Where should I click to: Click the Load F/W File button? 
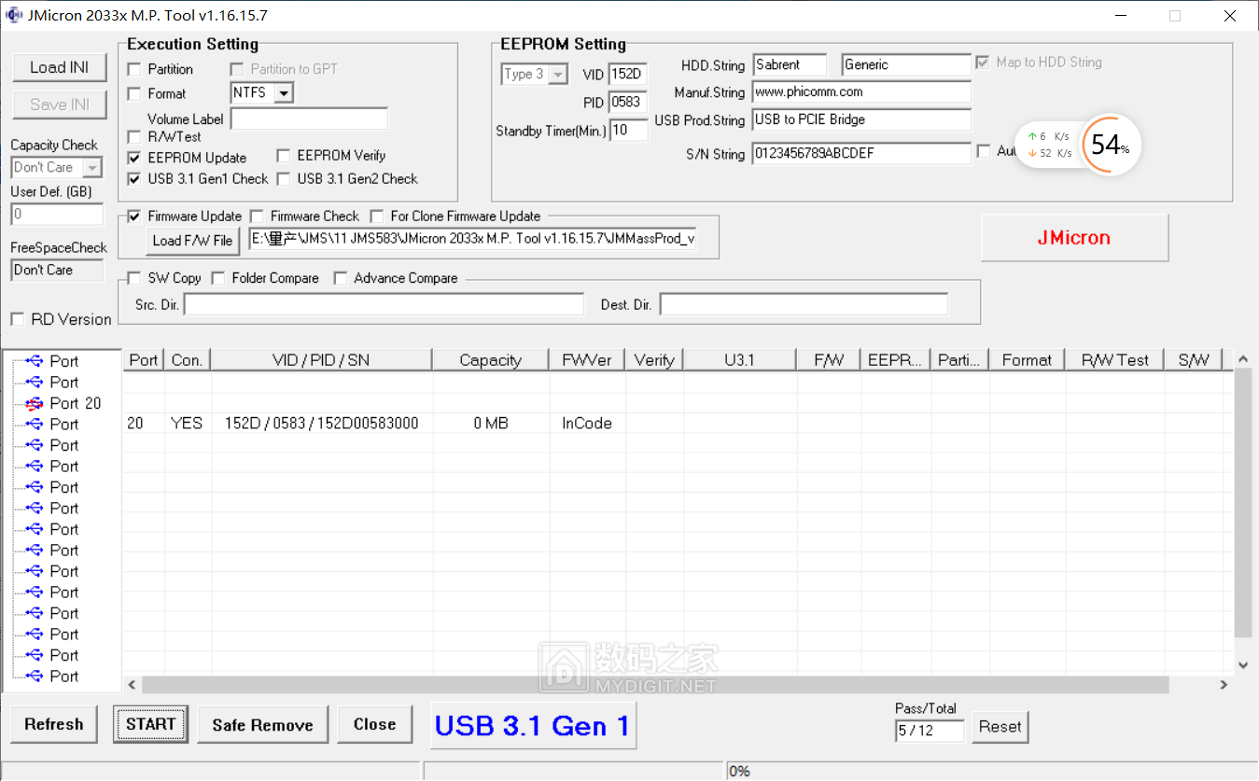(192, 241)
